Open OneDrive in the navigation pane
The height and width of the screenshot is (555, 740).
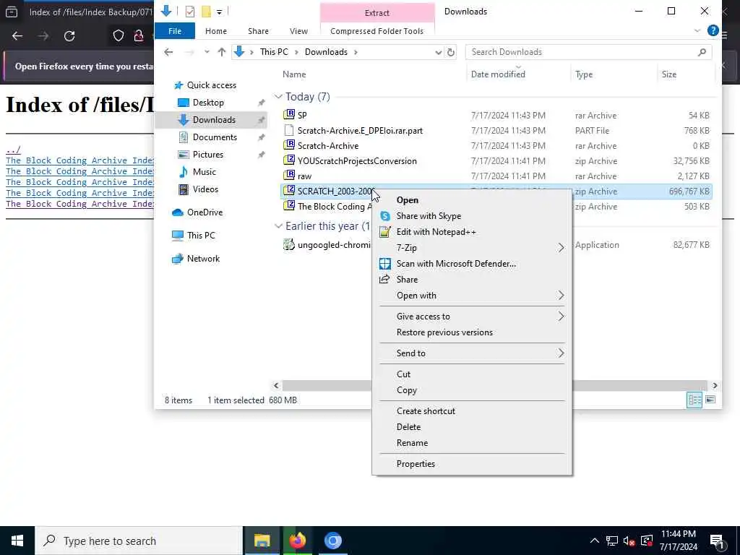click(205, 212)
